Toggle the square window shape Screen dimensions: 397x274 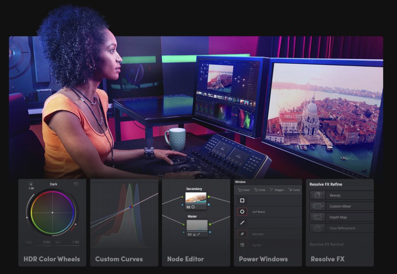pos(242,200)
